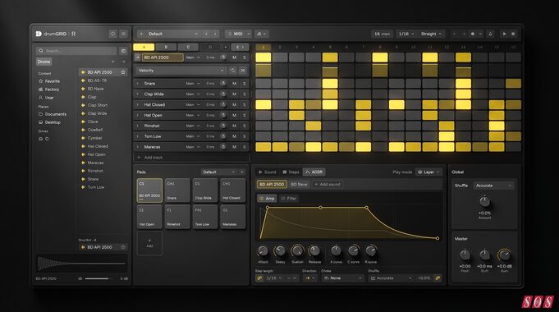Stop playback with the stop button
The width and height of the screenshot is (559, 312).
[513, 34]
